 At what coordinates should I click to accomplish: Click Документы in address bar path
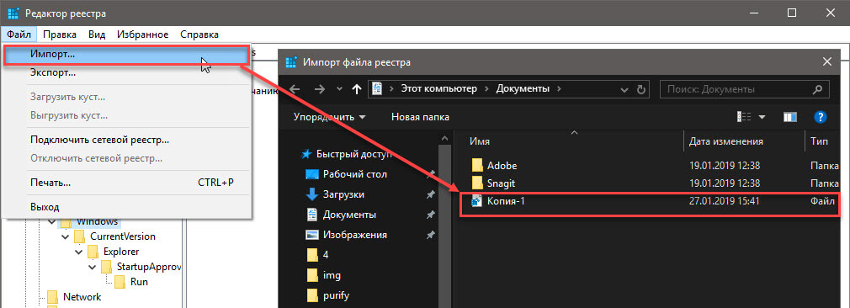click(523, 89)
